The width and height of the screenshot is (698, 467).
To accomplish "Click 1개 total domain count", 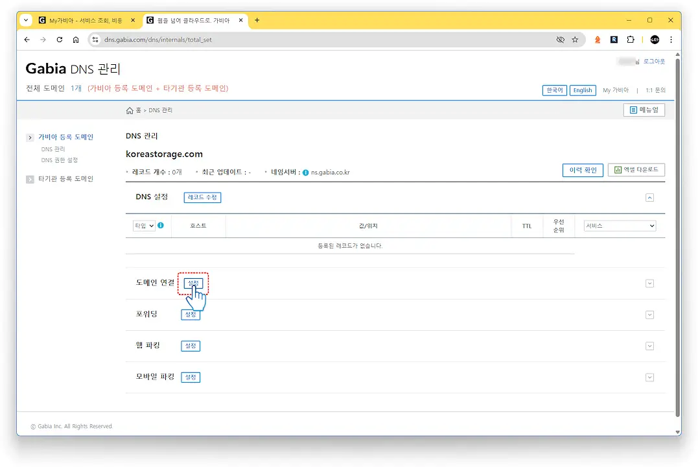I will [76, 88].
